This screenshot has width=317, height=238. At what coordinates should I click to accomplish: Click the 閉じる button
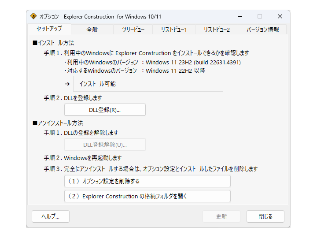pyautogui.click(x=265, y=216)
